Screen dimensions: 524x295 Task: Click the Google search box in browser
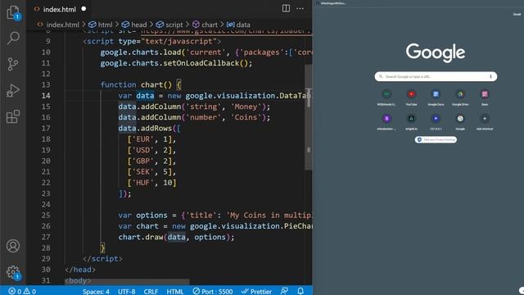(x=436, y=76)
